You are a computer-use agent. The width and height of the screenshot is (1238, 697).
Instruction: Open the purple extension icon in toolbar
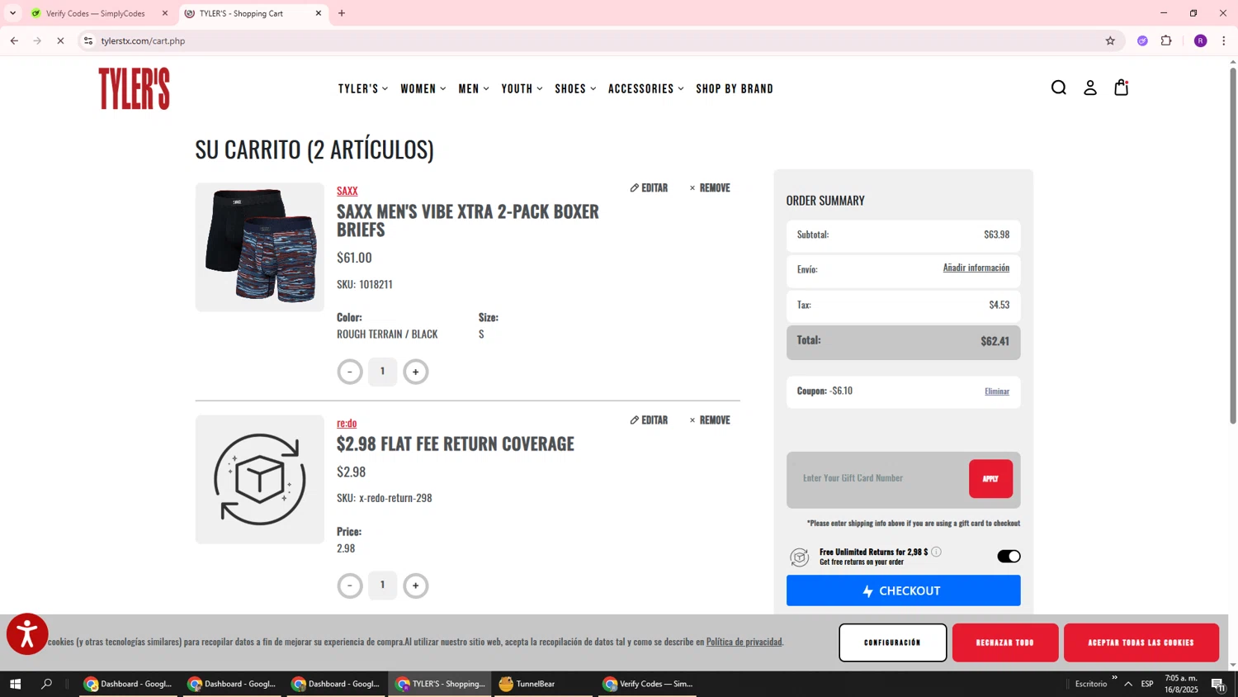pyautogui.click(x=1142, y=40)
